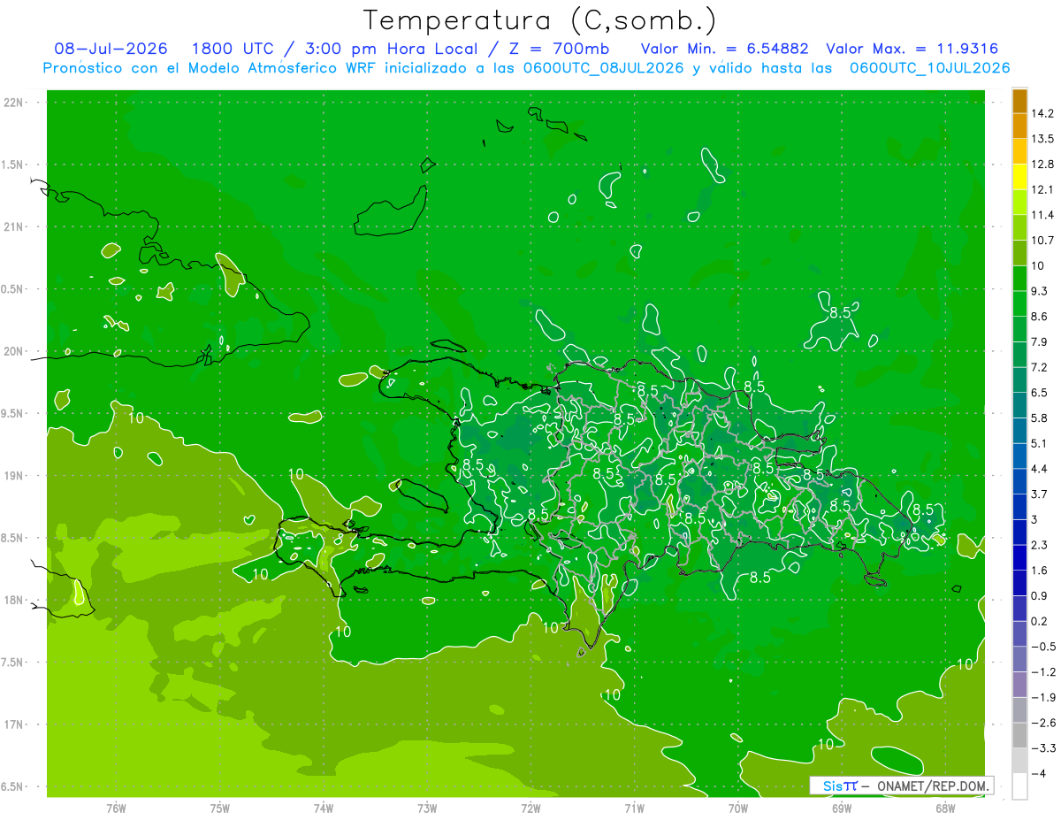Viewport: 1061px width, 820px height.
Task: Click the '76W' longitude axis label
Action: pos(116,808)
